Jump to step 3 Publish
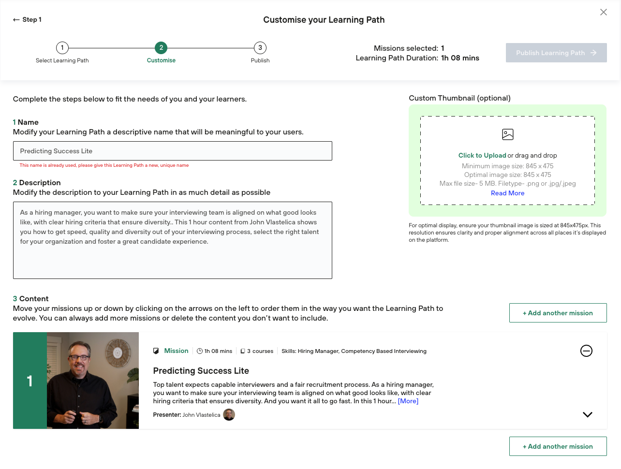 click(260, 48)
